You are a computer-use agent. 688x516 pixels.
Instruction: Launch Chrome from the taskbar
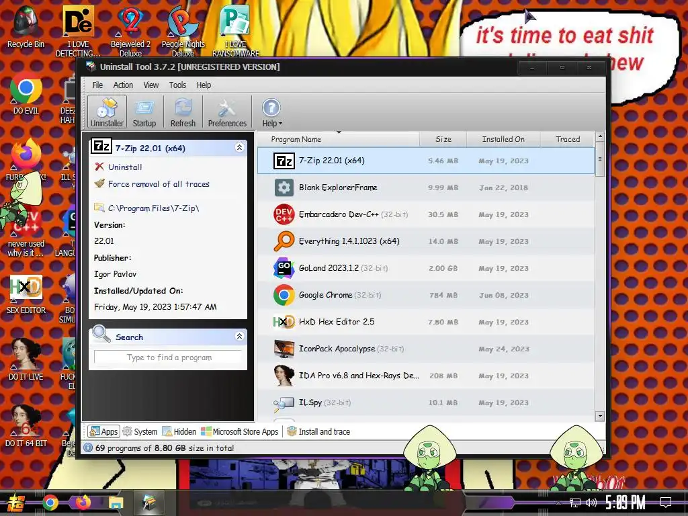pyautogui.click(x=50, y=503)
